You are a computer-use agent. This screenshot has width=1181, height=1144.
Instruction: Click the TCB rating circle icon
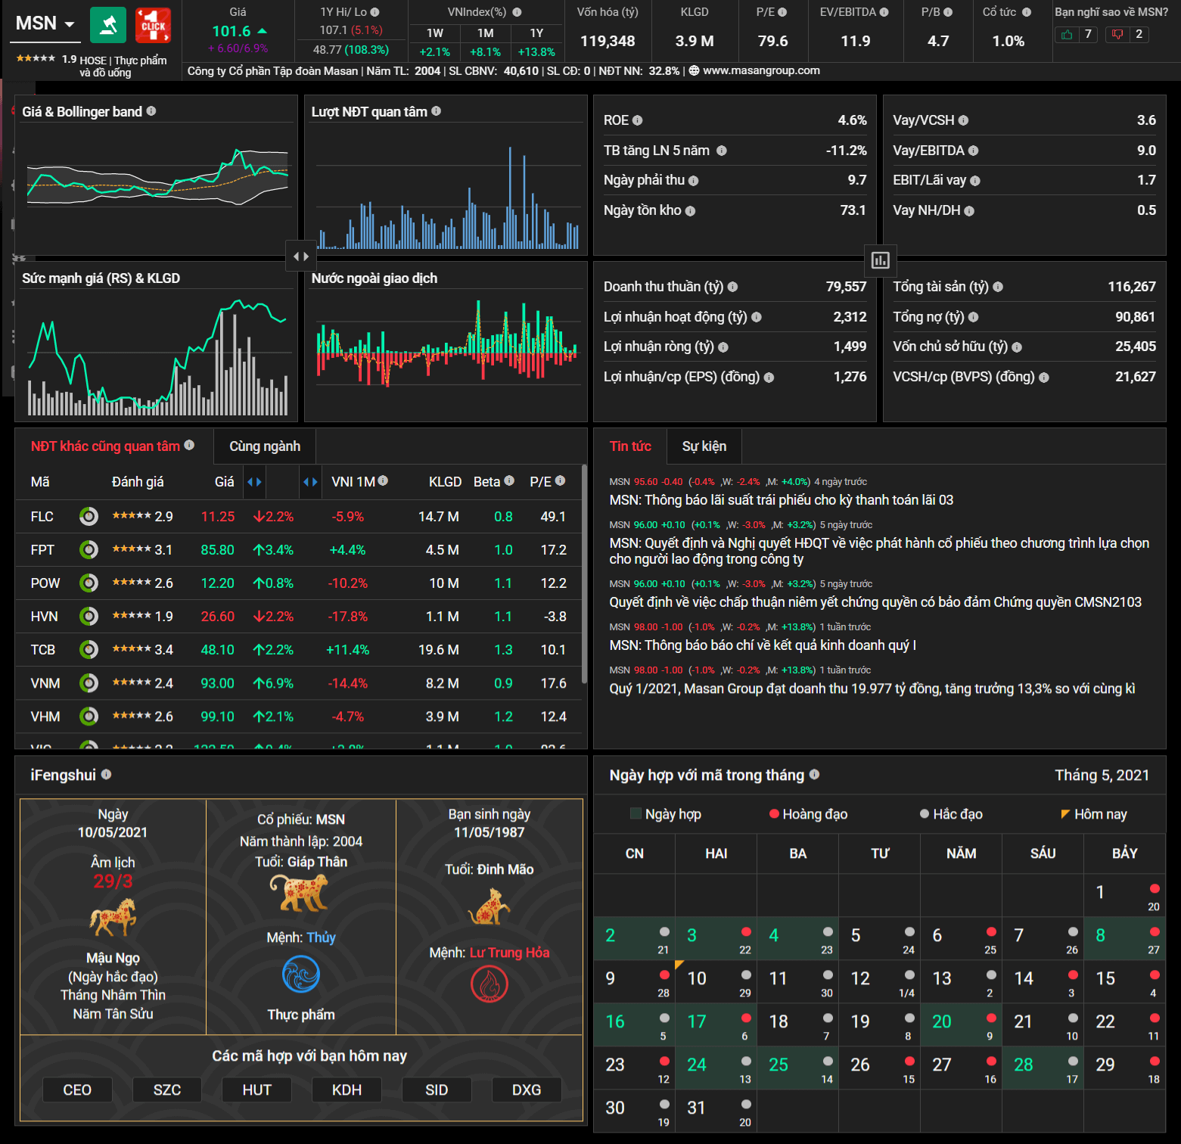[x=89, y=650]
